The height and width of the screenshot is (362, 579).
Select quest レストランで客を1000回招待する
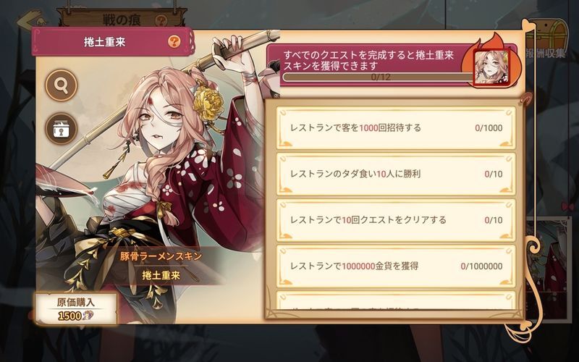[x=396, y=128]
